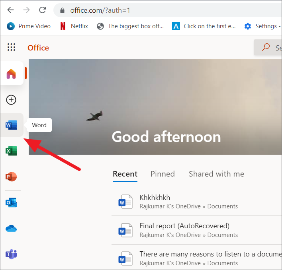Screen dimensions: 282x270
Task: Open the Settings bookmark
Action: click(263, 26)
